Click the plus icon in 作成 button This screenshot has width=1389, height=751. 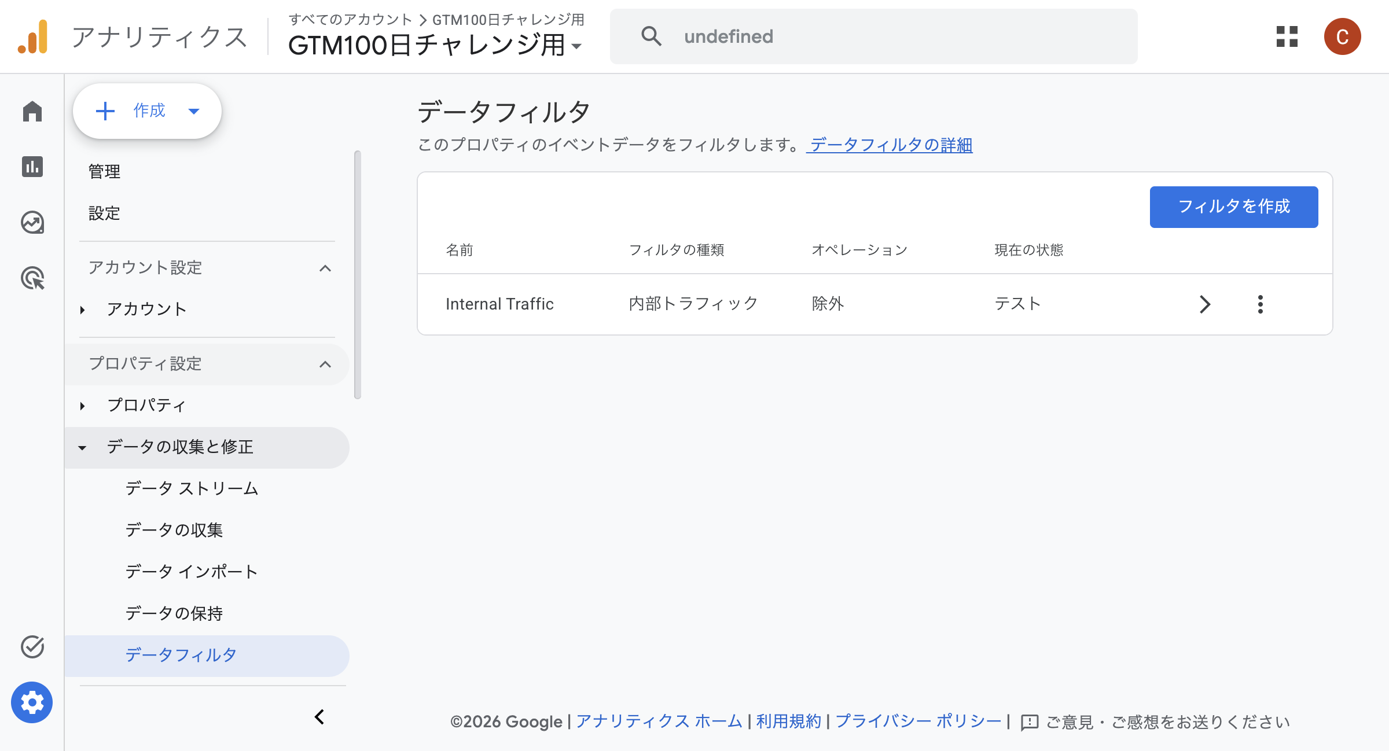click(x=105, y=111)
